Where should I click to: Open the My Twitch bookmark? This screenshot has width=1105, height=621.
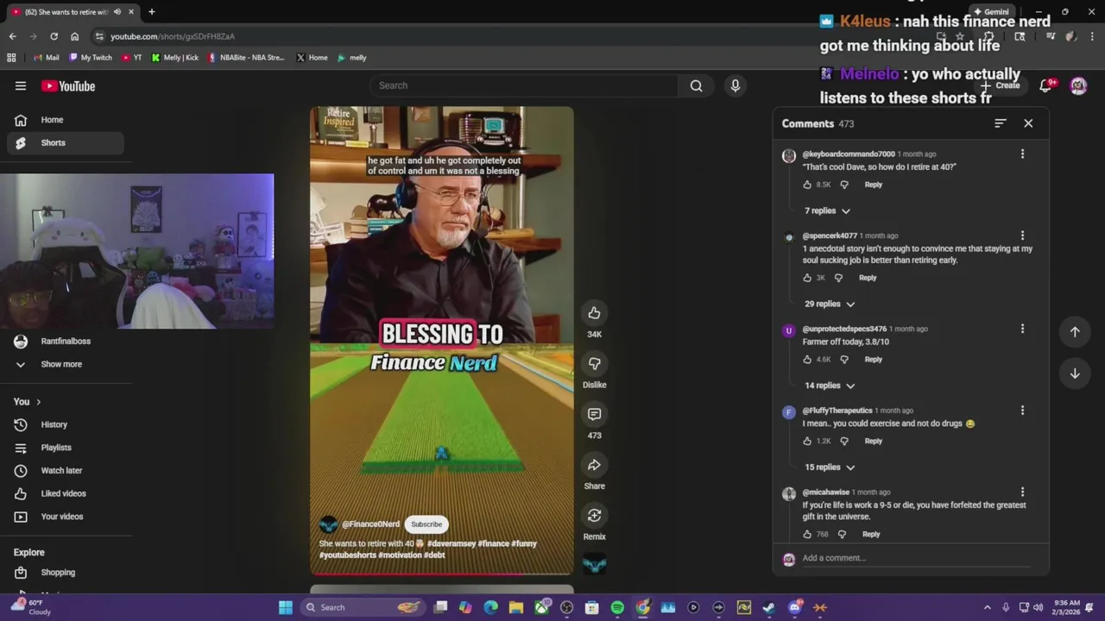click(x=91, y=58)
